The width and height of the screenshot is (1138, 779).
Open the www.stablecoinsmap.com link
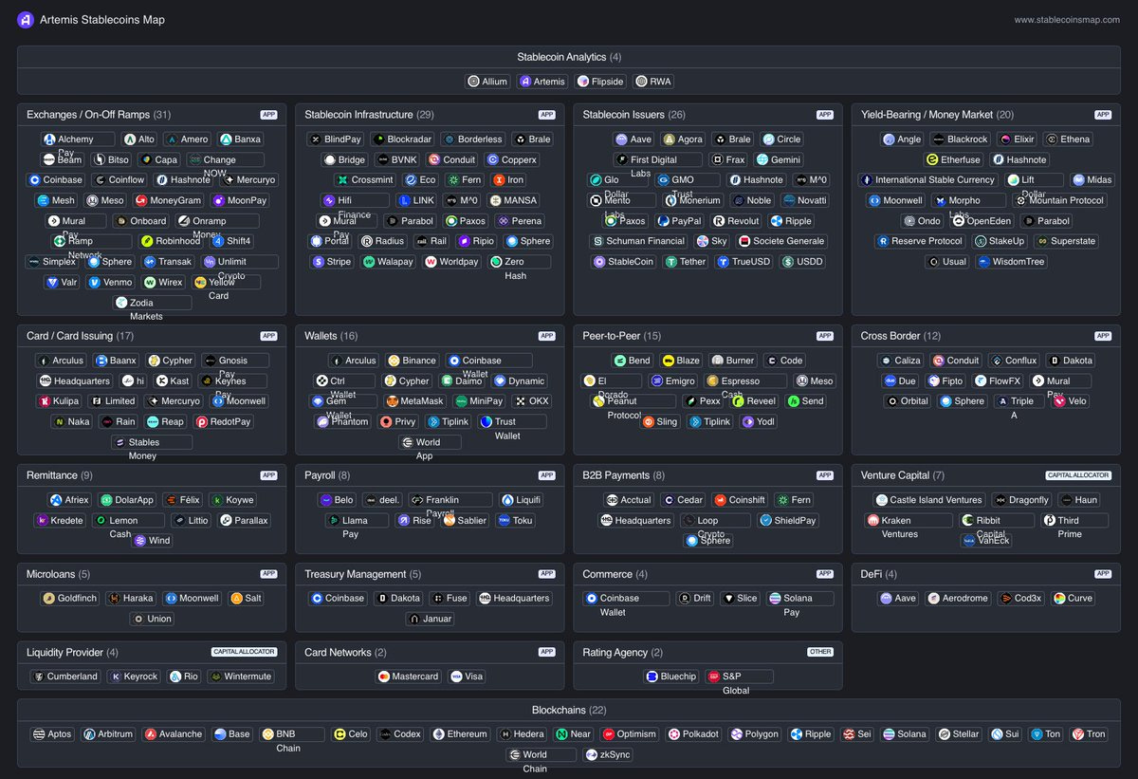point(1067,20)
